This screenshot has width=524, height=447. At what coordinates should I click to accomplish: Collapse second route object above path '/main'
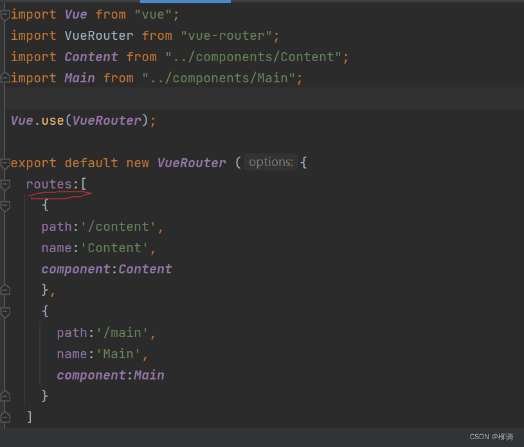tap(5, 312)
